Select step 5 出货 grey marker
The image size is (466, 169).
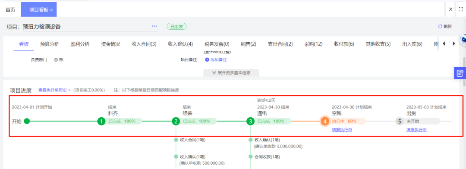pos(400,121)
